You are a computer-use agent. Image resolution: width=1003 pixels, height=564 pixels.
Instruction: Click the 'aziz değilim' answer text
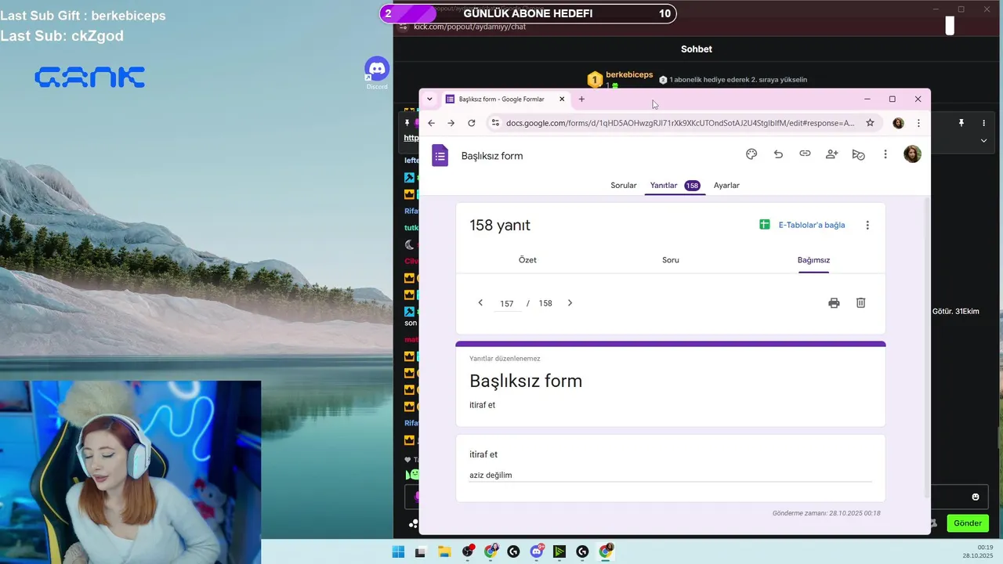point(491,475)
